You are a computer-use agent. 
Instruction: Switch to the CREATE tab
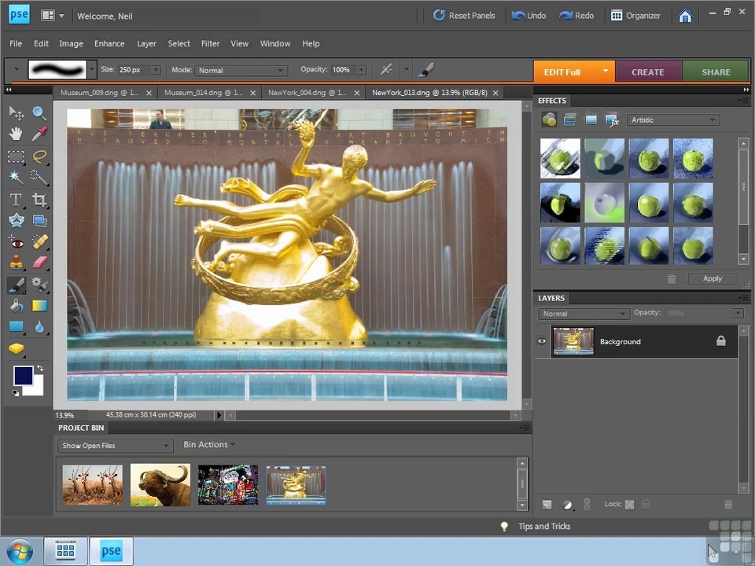pos(648,72)
